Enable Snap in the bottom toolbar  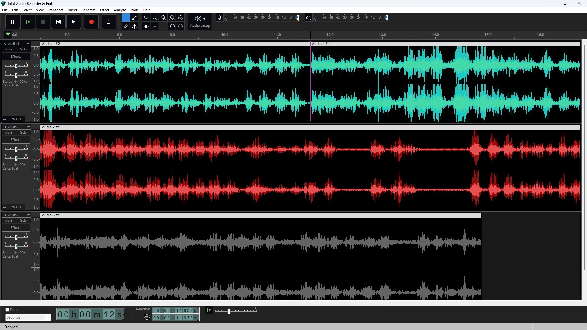[7, 310]
